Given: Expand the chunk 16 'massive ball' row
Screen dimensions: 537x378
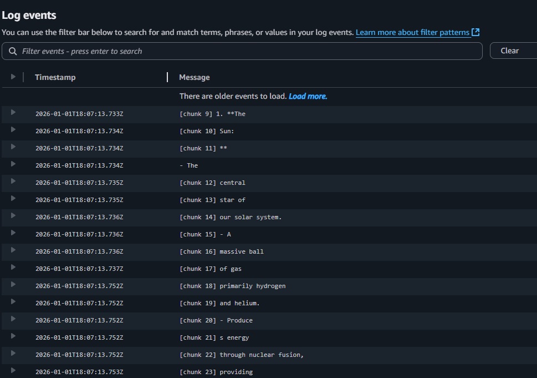Looking at the screenshot, I should (x=13, y=250).
